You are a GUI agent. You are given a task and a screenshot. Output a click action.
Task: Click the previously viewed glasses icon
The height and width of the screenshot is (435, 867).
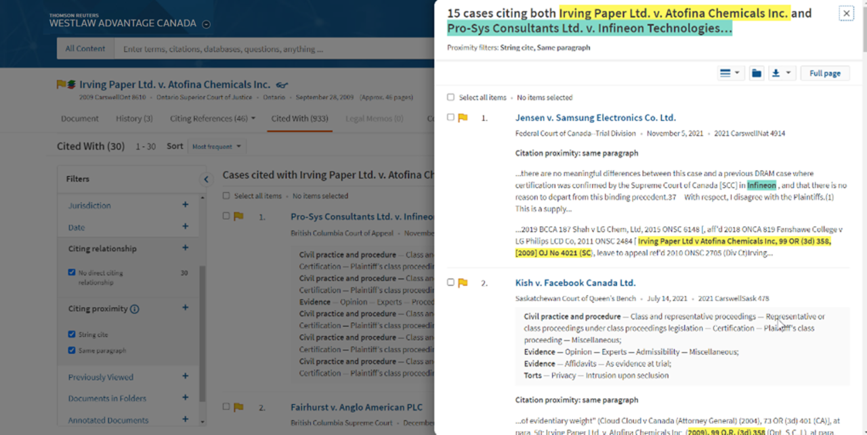pyautogui.click(x=282, y=85)
